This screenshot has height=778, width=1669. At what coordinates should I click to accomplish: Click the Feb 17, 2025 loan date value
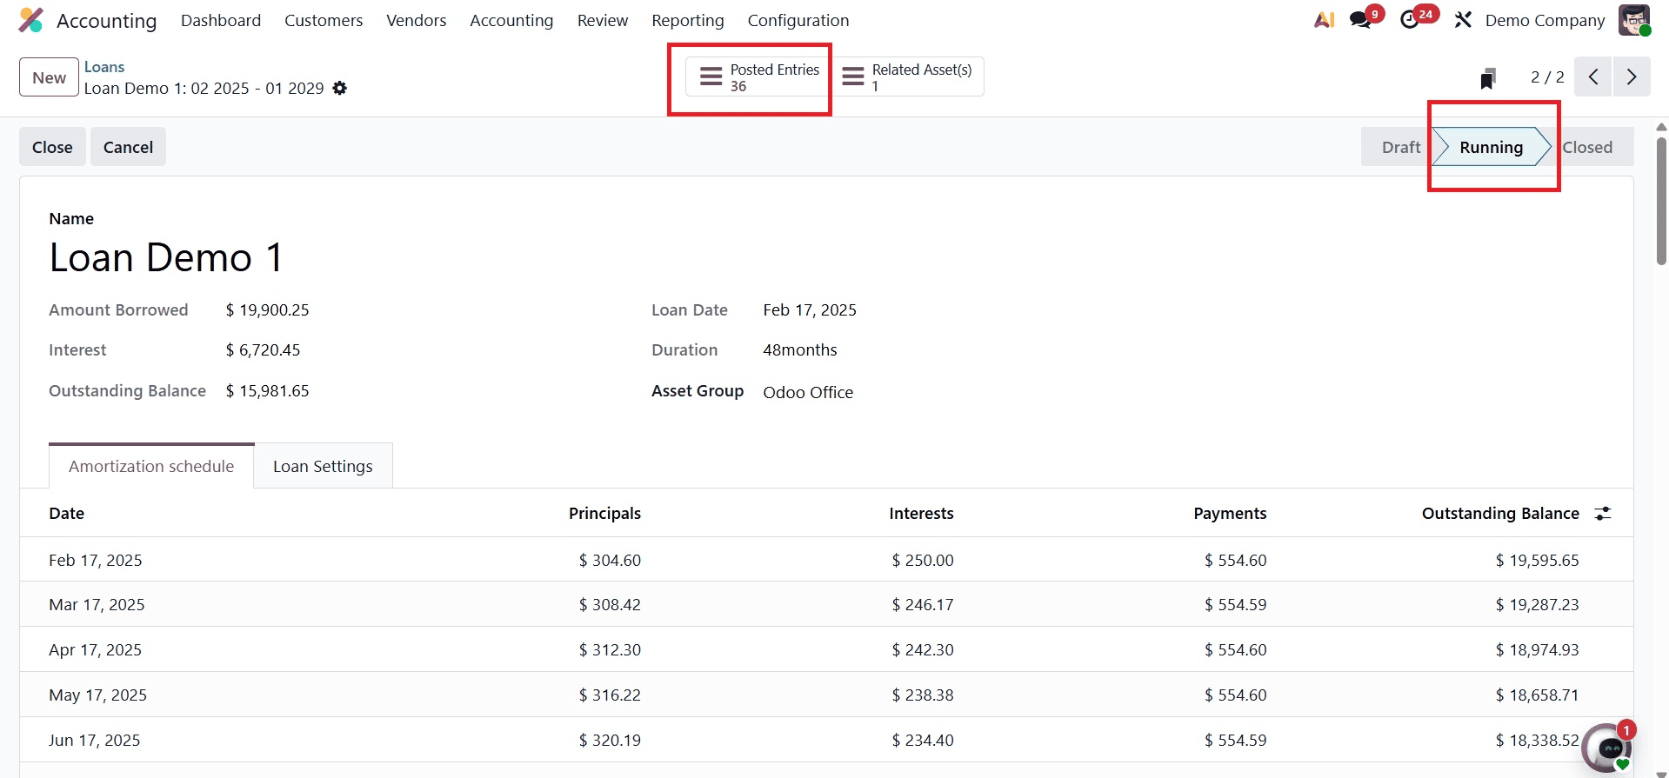(810, 309)
